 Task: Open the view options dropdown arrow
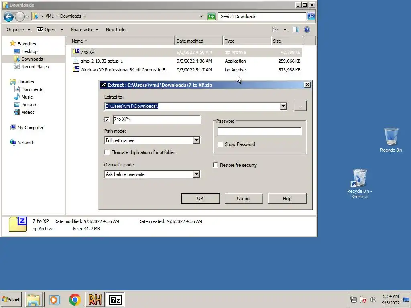[x=285, y=30]
